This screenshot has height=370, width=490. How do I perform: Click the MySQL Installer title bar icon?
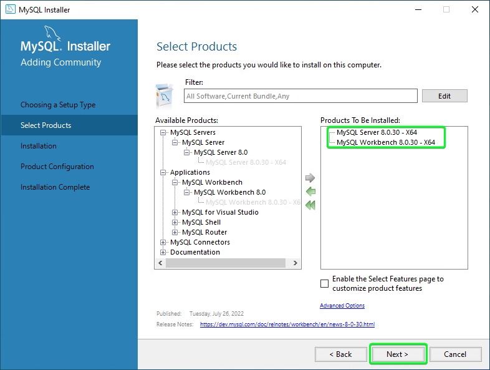[x=11, y=9]
